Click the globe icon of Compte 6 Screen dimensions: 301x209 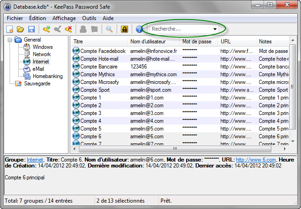click(x=76, y=136)
